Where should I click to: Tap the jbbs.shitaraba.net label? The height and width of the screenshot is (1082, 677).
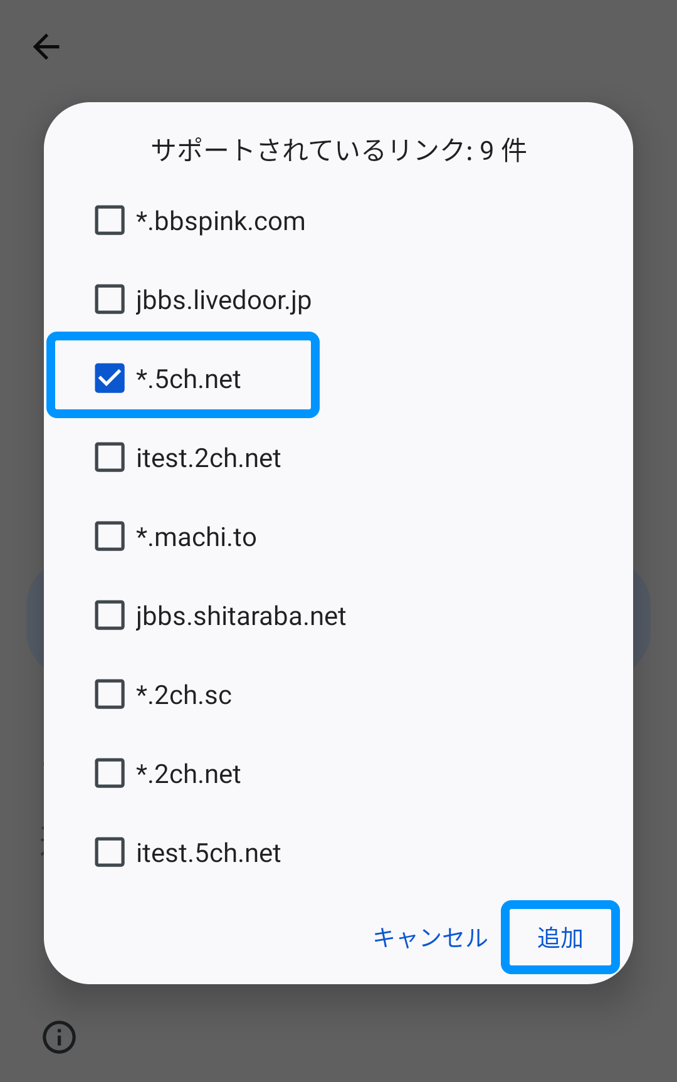[241, 616]
